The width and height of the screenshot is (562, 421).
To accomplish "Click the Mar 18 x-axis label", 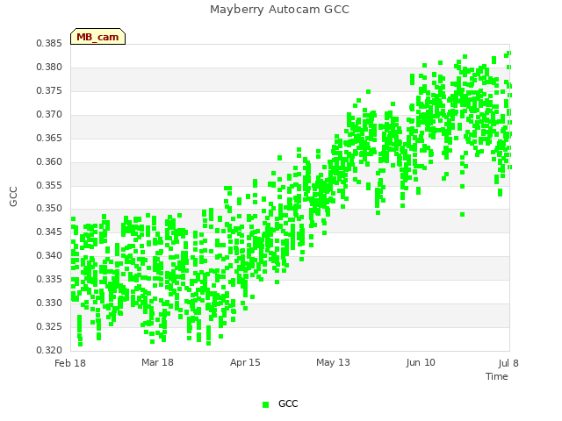I will [157, 362].
